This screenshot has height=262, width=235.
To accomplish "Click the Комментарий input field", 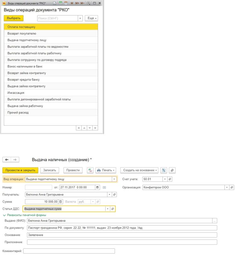I will 69,251.
